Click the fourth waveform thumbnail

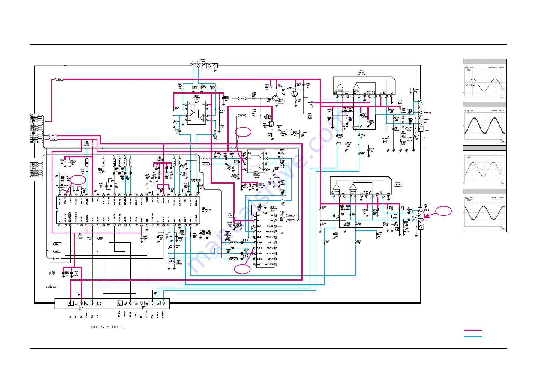click(485, 213)
